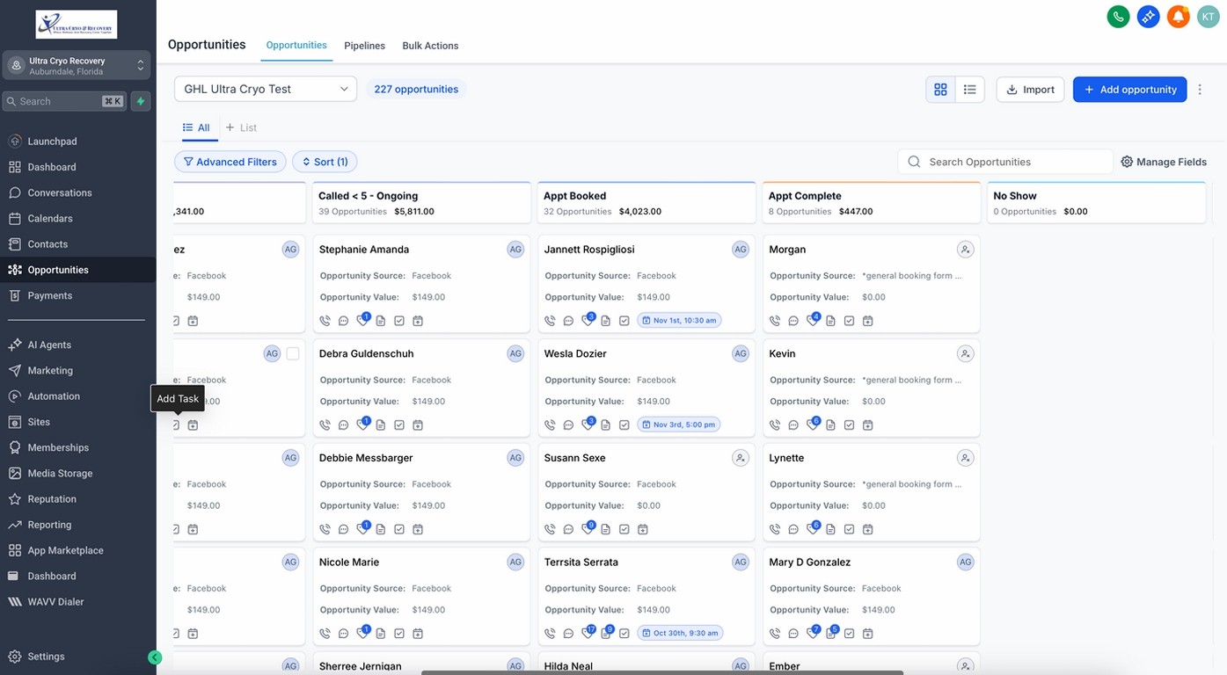Open the Bulk Actions tab
This screenshot has height=675, width=1227.
coord(430,46)
